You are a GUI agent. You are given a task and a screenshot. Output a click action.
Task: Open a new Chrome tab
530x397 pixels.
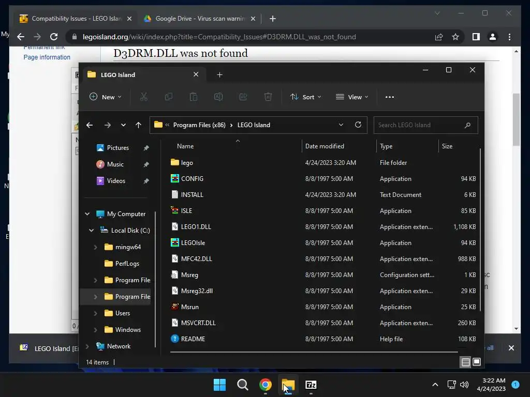click(273, 19)
